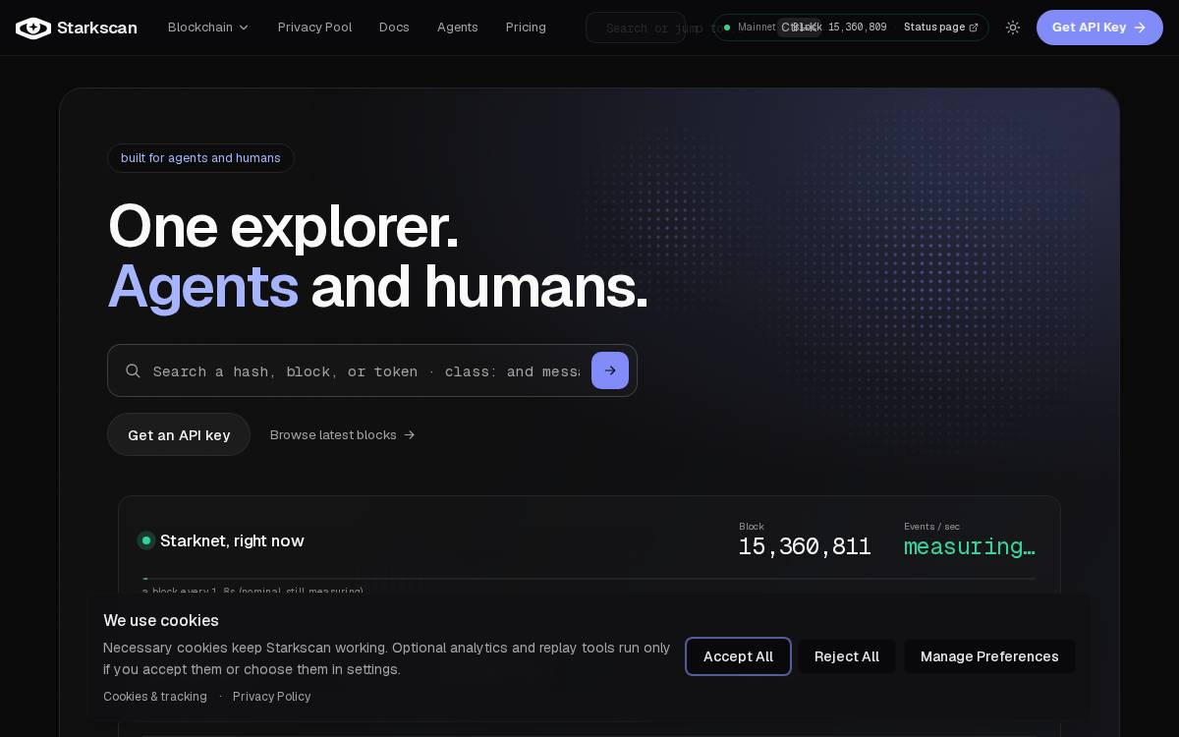Click the 'measuring…' events per second value

(x=970, y=547)
